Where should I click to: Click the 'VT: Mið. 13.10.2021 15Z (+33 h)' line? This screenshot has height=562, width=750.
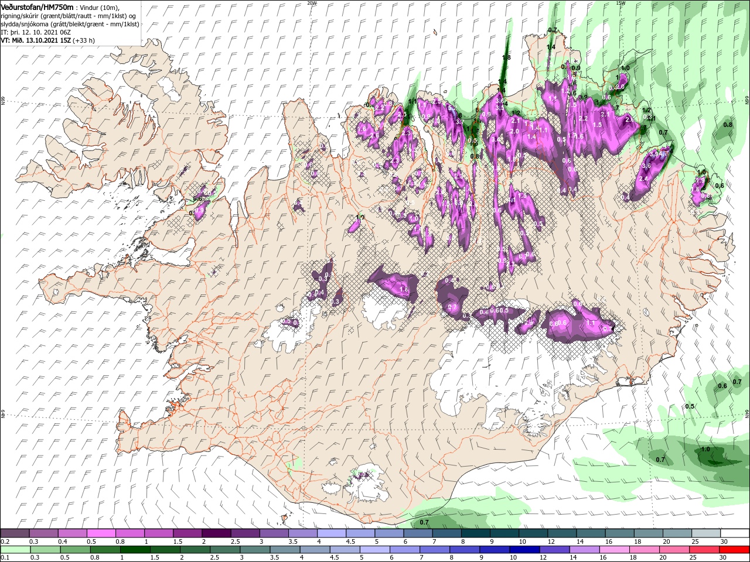click(x=48, y=40)
